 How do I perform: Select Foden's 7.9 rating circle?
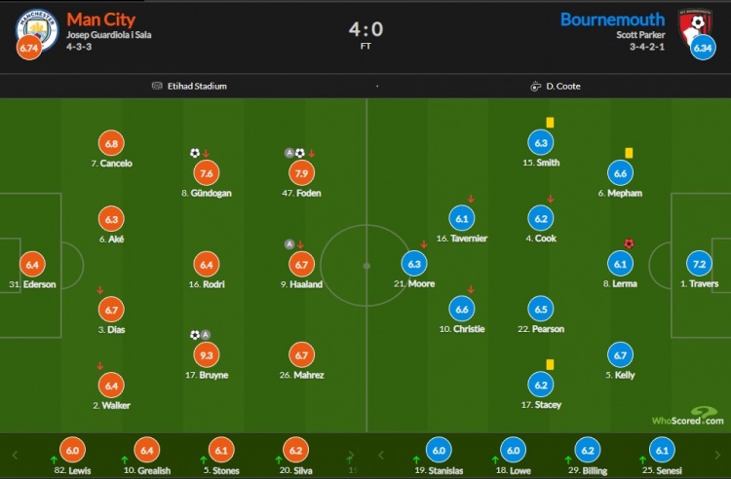click(301, 173)
